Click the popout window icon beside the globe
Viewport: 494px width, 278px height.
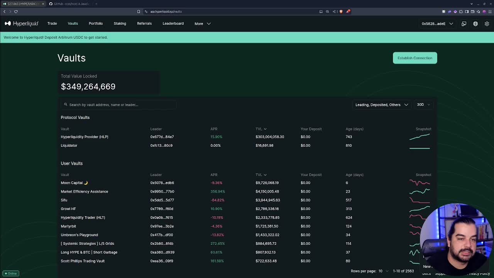coord(464,24)
